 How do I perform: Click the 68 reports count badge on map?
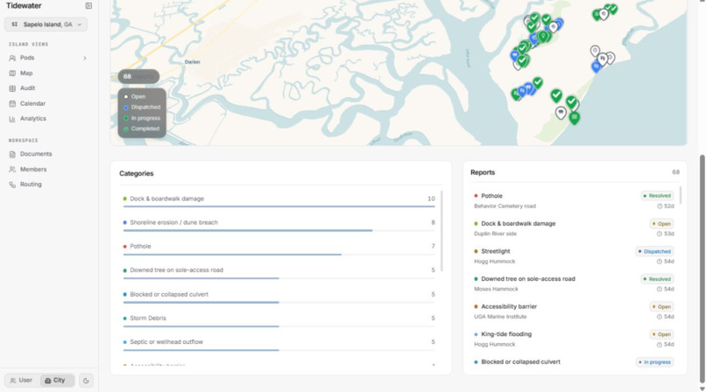pos(138,76)
